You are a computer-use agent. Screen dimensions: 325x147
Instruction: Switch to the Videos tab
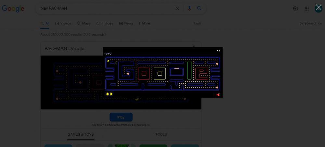click(x=63, y=23)
